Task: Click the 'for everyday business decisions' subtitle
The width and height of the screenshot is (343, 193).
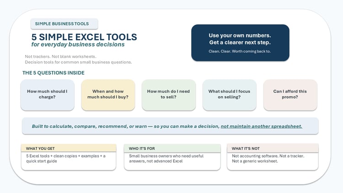Action: click(78, 44)
